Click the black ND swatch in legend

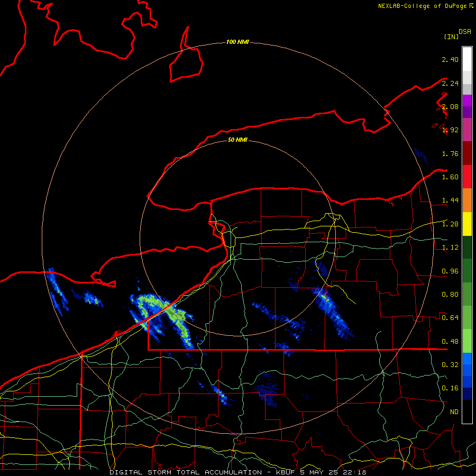[467, 411]
